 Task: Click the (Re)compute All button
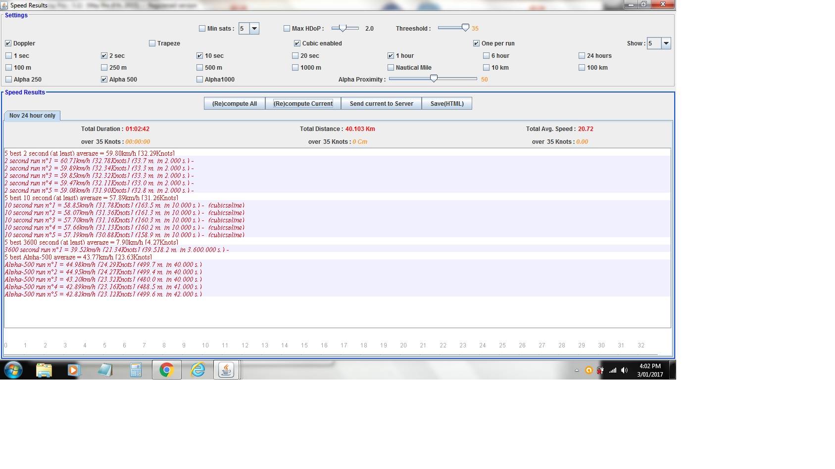click(235, 104)
